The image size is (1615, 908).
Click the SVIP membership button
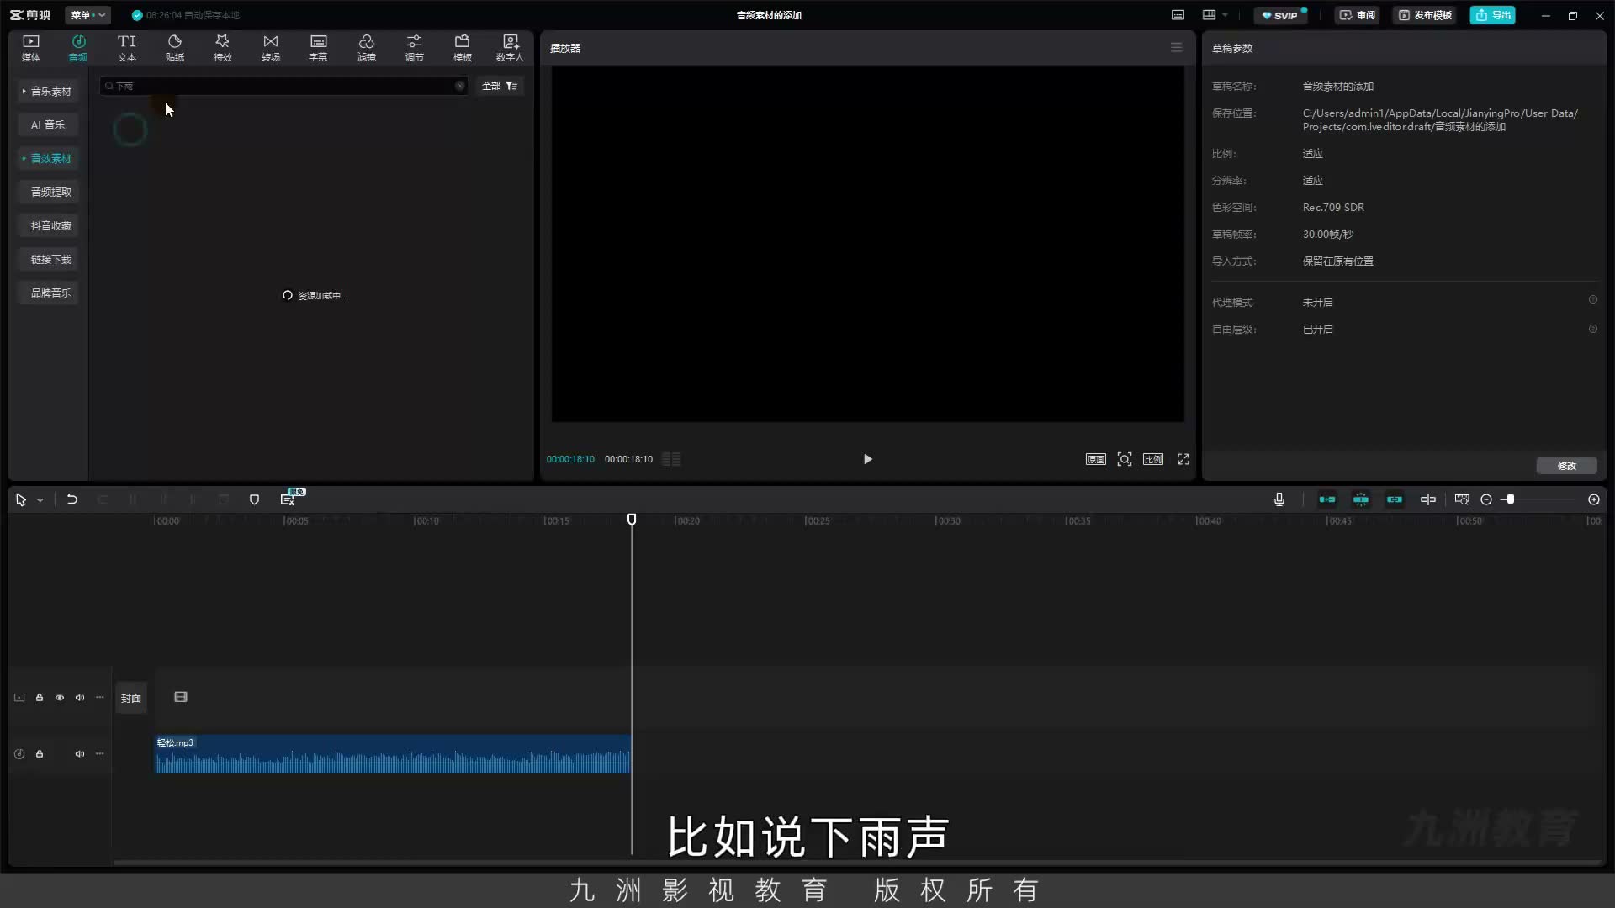click(x=1281, y=15)
